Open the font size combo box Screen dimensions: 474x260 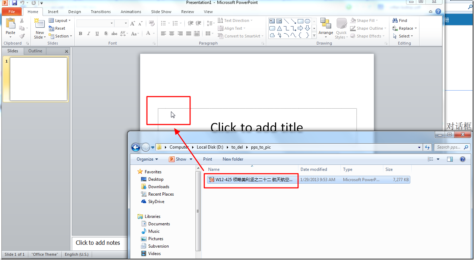(121, 23)
